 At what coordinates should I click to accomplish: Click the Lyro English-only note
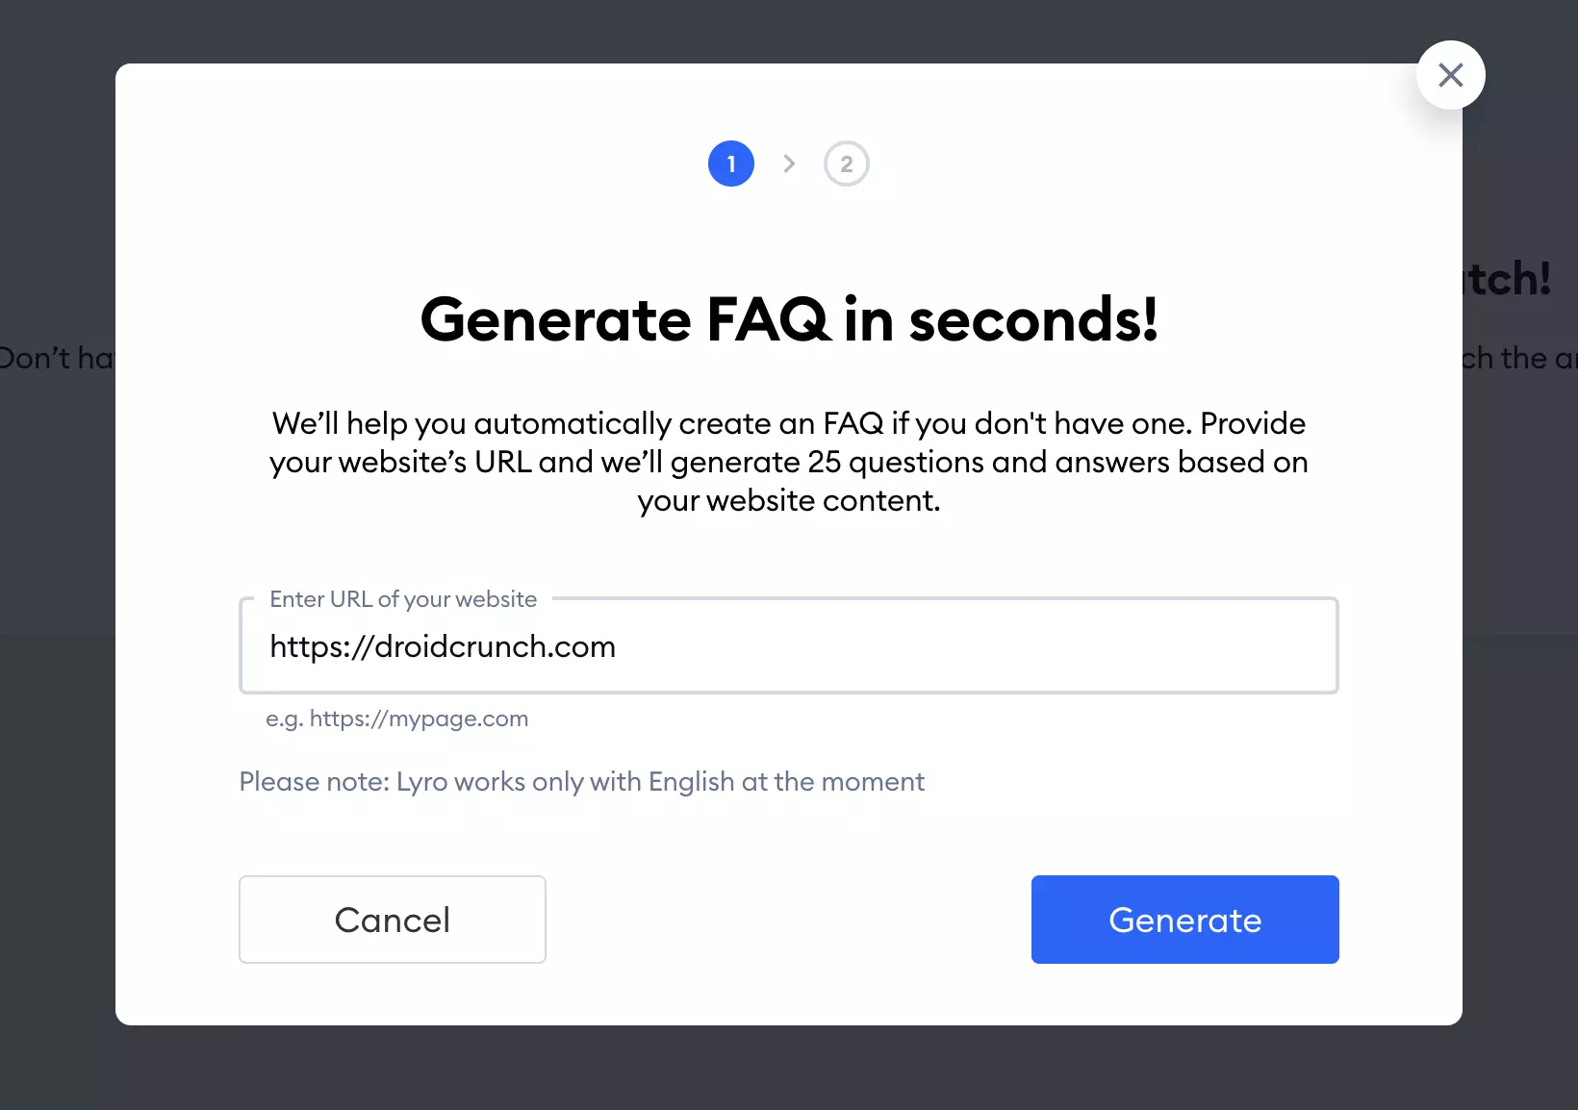581,781
